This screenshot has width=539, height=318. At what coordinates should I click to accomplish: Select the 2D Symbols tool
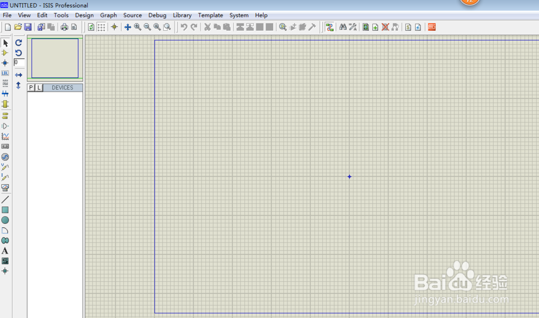(x=5, y=261)
